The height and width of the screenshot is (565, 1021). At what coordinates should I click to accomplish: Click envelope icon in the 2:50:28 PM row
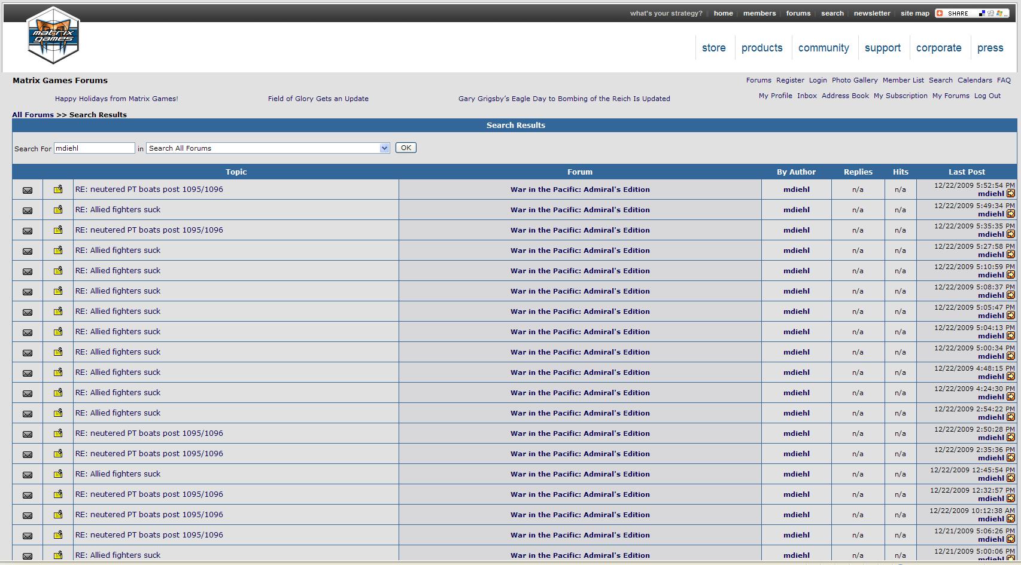(x=28, y=434)
